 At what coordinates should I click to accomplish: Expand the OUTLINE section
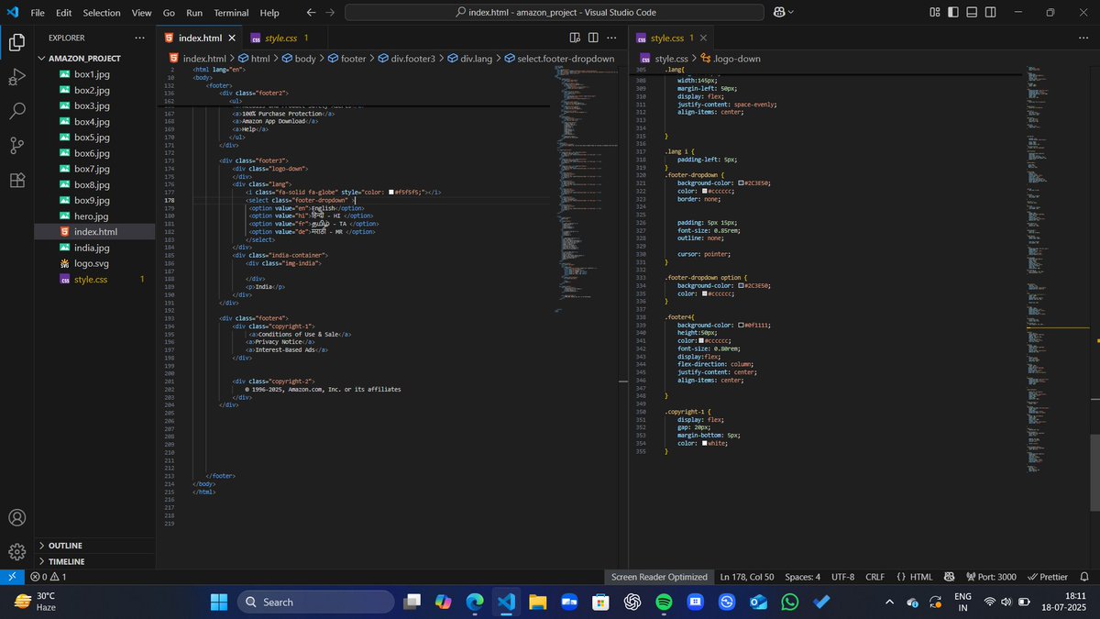pos(64,545)
